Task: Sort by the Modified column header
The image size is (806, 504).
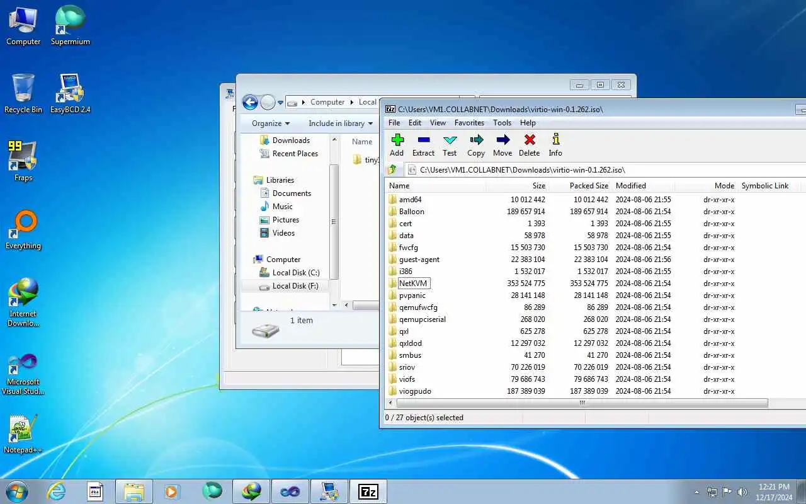Action: coord(643,186)
